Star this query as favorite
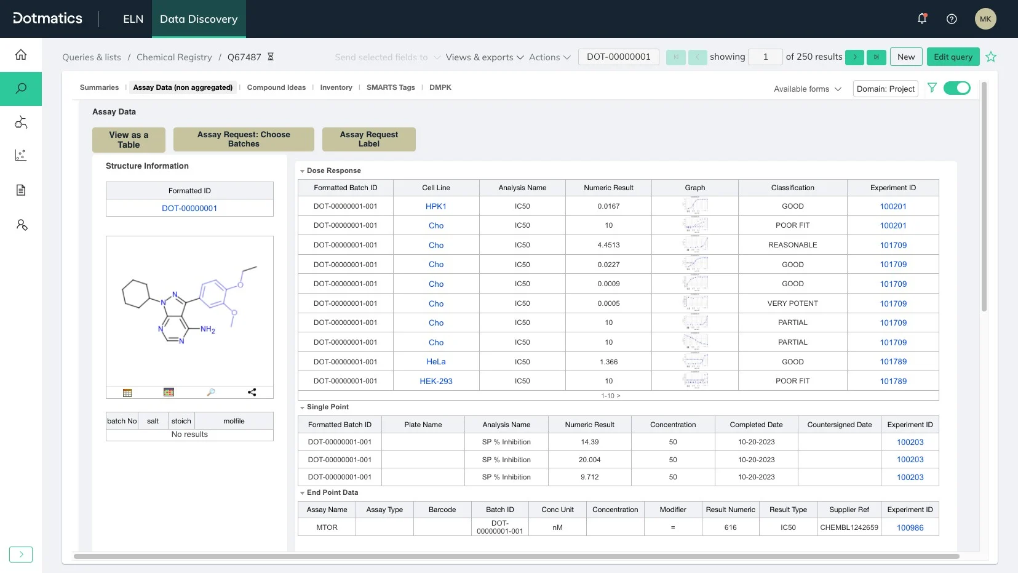 [990, 57]
